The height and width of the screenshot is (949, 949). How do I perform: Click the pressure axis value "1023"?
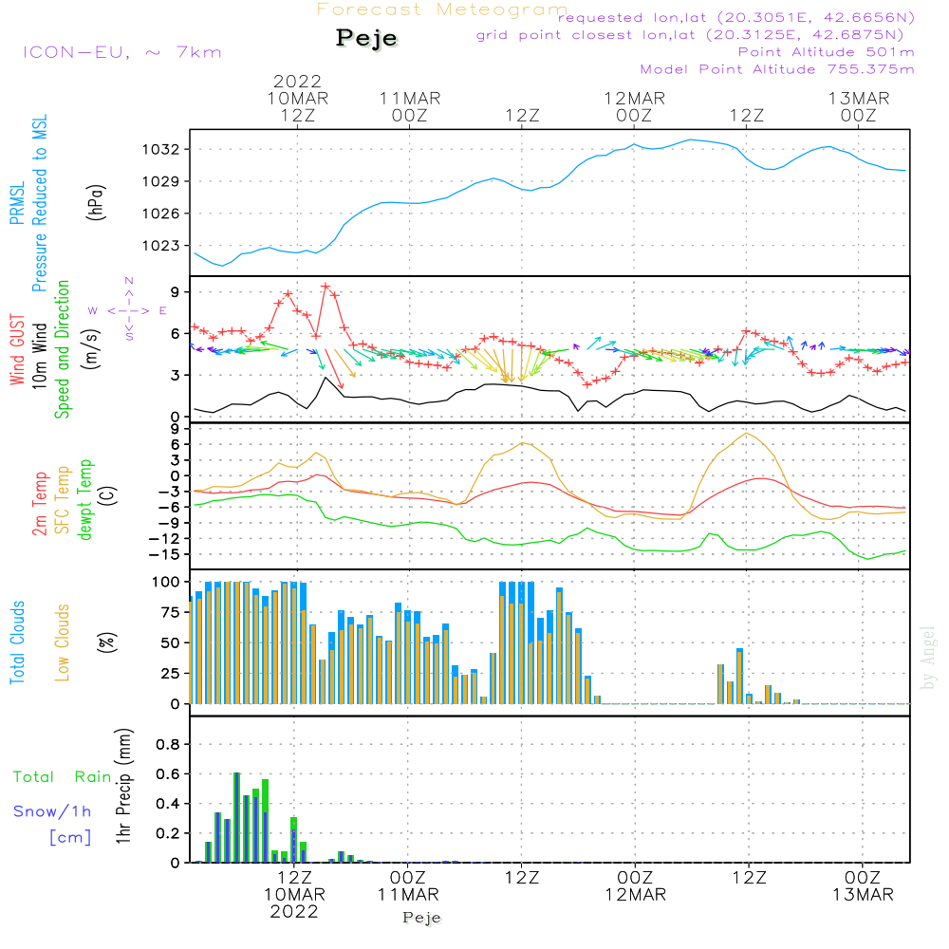161,246
